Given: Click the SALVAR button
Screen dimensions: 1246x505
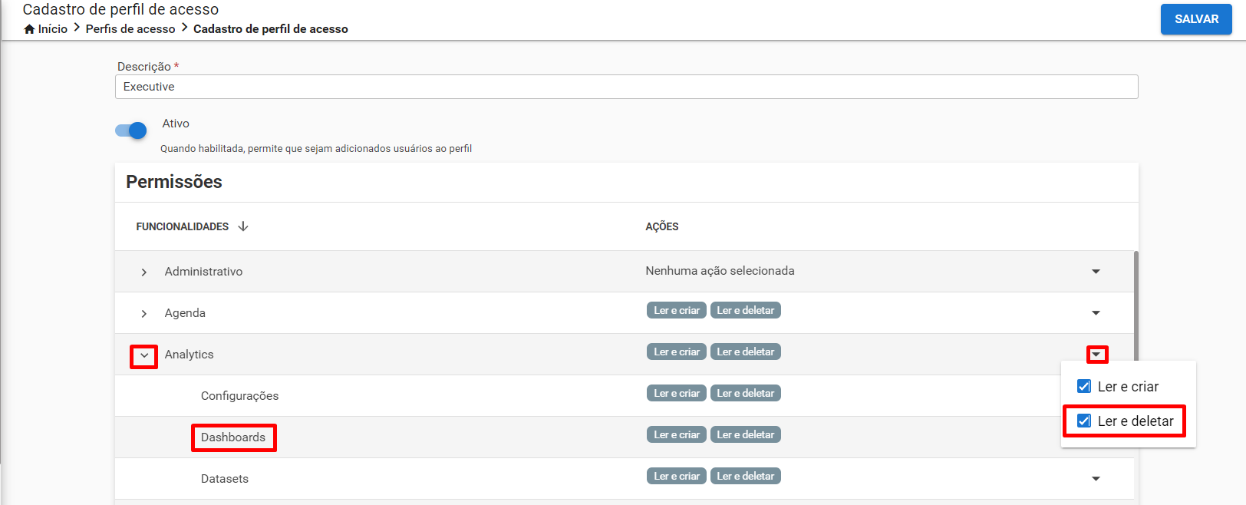Looking at the screenshot, I should (x=1196, y=19).
